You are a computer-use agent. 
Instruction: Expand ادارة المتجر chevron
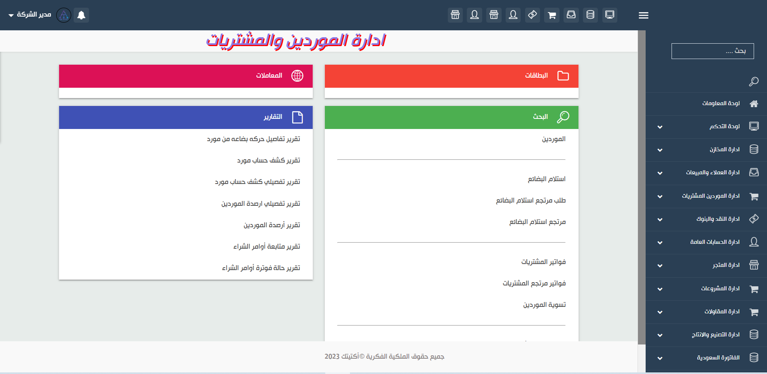[660, 266]
